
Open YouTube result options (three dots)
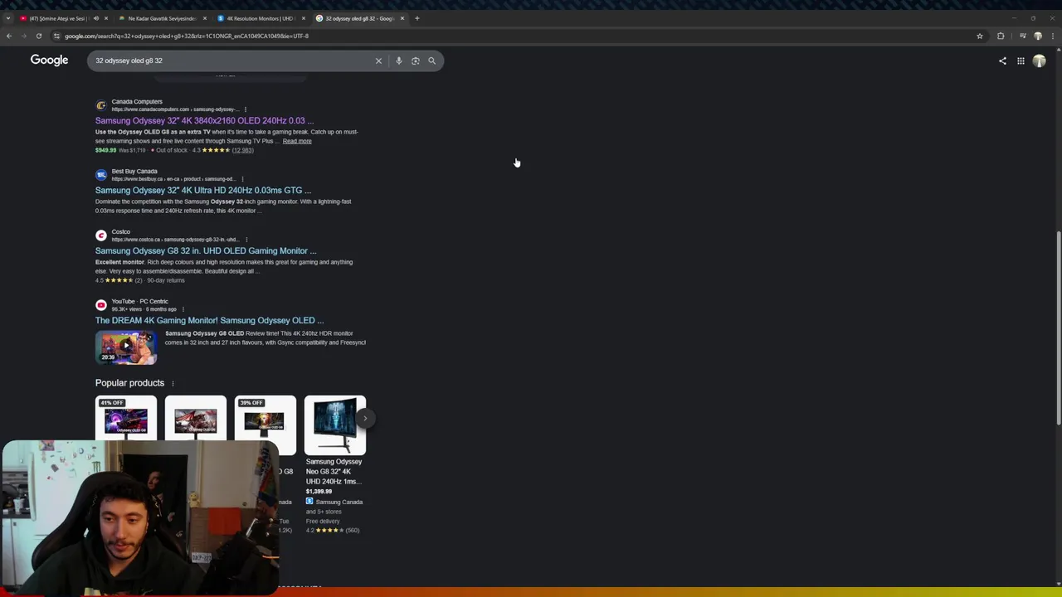point(183,309)
